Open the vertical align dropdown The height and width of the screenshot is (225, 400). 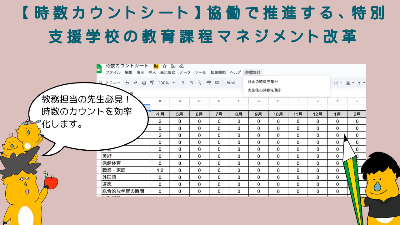tap(361, 83)
